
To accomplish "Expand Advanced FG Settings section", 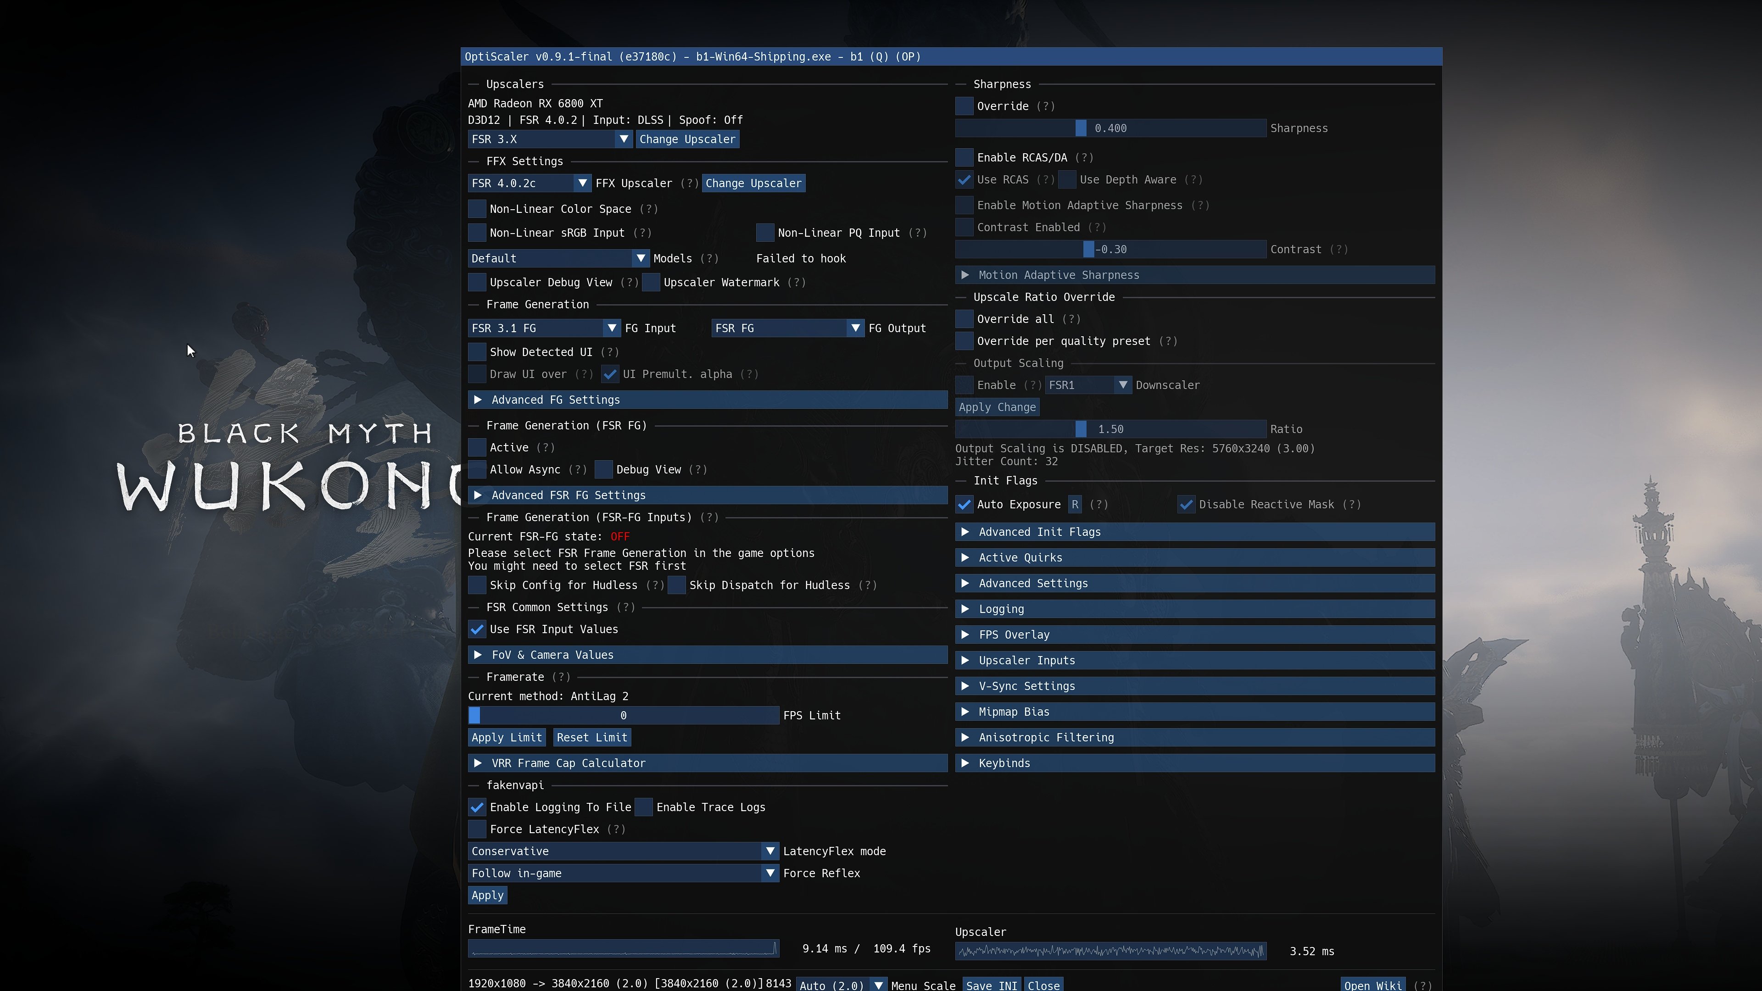I will (x=708, y=400).
